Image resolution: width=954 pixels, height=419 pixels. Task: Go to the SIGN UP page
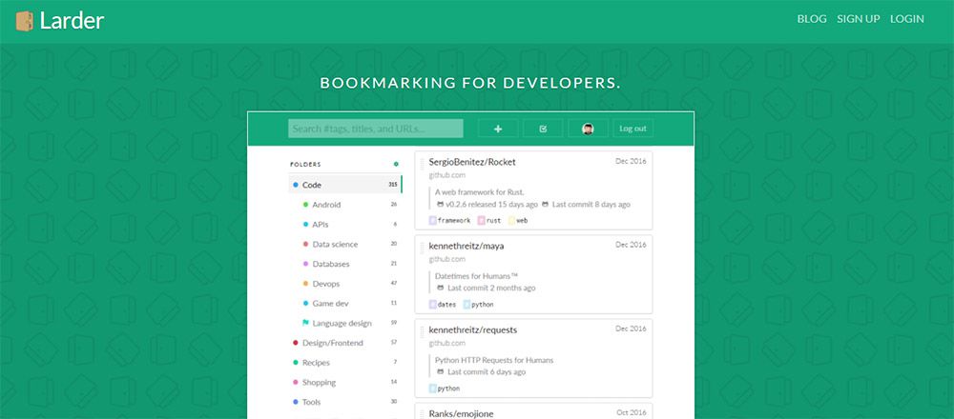(x=858, y=19)
